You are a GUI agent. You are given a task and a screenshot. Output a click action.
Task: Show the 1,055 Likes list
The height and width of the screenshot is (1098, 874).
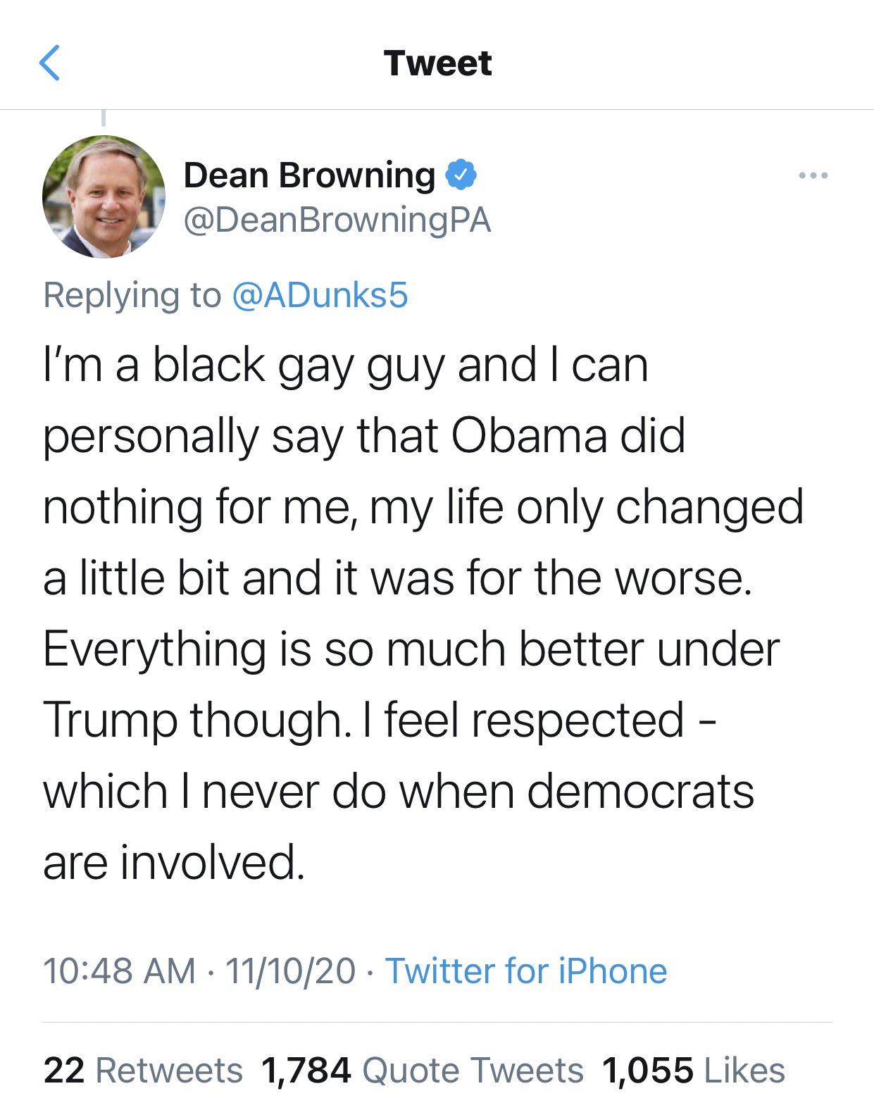[x=693, y=1070]
